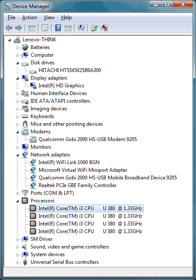Viewport: 196px width, 280px height.
Task: Click Show/Hide Action Pane toolbar icon
Action: 68,28
